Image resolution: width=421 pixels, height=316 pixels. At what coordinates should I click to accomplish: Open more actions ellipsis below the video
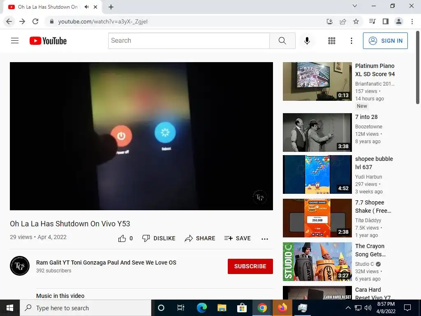[265, 239]
